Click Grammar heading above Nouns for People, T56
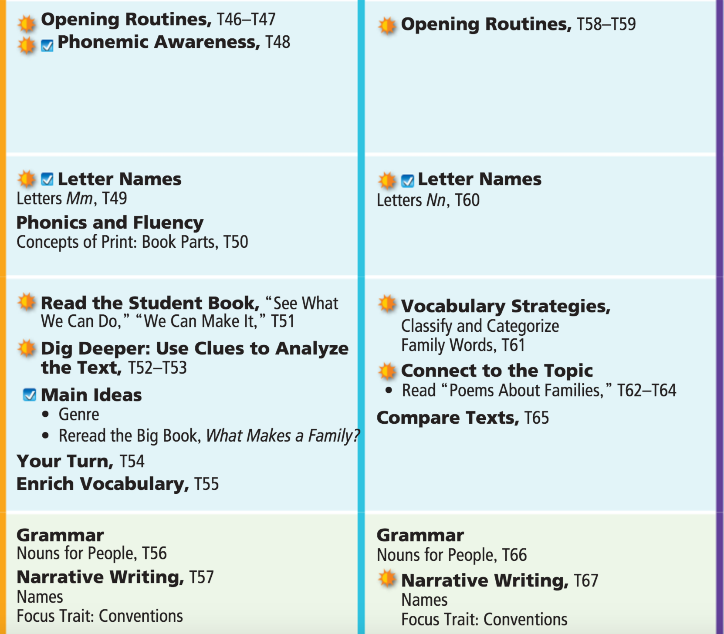The width and height of the screenshot is (724, 634). [60, 535]
